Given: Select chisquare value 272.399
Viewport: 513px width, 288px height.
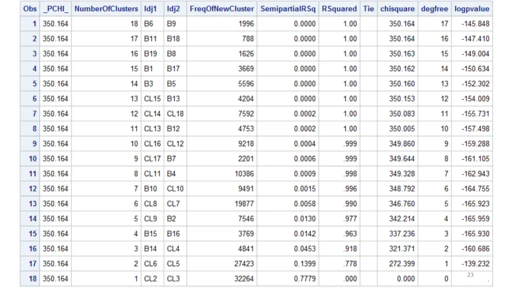Looking at the screenshot, I should 402,264.
